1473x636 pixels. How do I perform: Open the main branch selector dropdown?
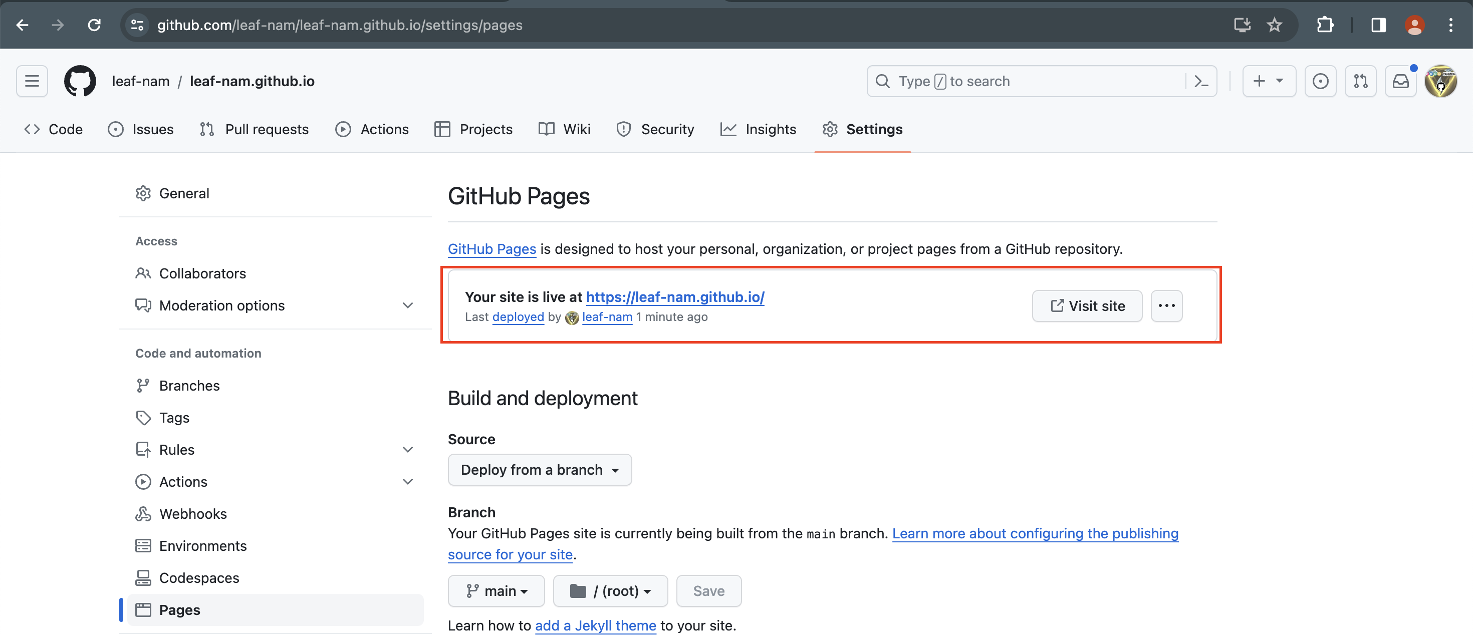(x=497, y=591)
